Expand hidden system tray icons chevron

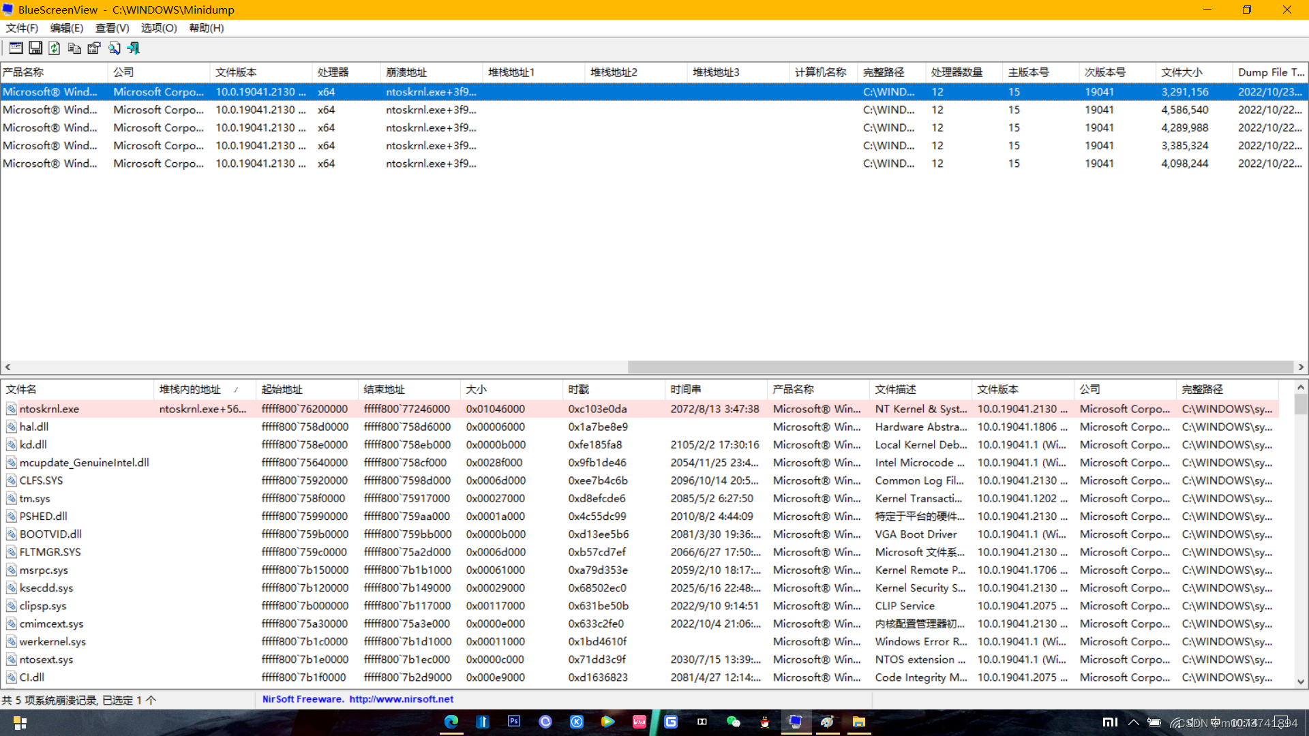1134,722
